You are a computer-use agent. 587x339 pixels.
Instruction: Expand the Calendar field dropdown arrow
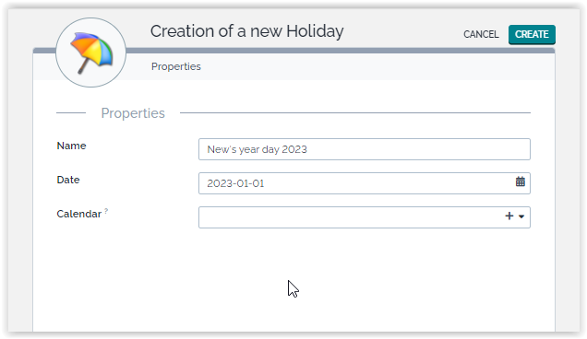[521, 216]
